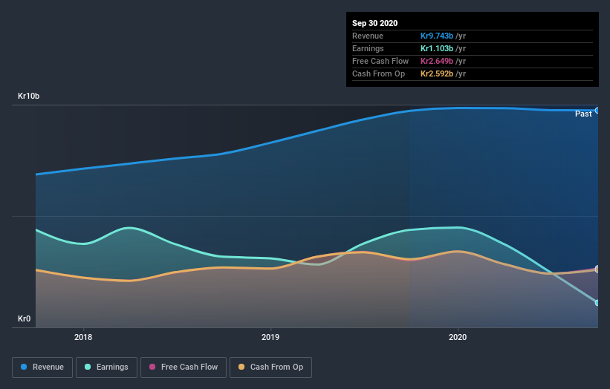Screen dimensions: 610x389
Task: Click the Kr2.592b cash from op value
Action: click(436, 73)
